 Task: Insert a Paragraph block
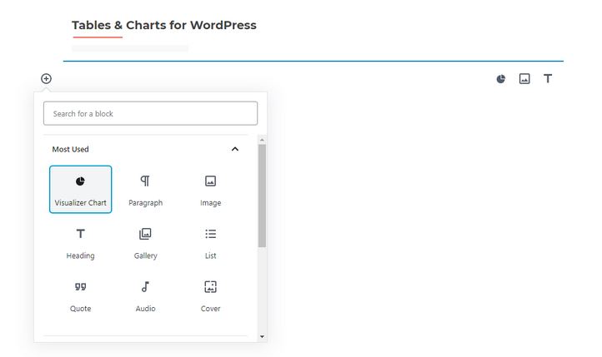146,189
